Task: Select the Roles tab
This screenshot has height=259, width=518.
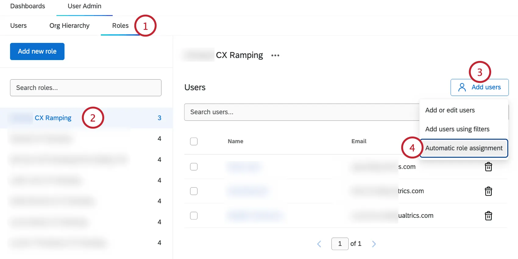Action: point(120,26)
